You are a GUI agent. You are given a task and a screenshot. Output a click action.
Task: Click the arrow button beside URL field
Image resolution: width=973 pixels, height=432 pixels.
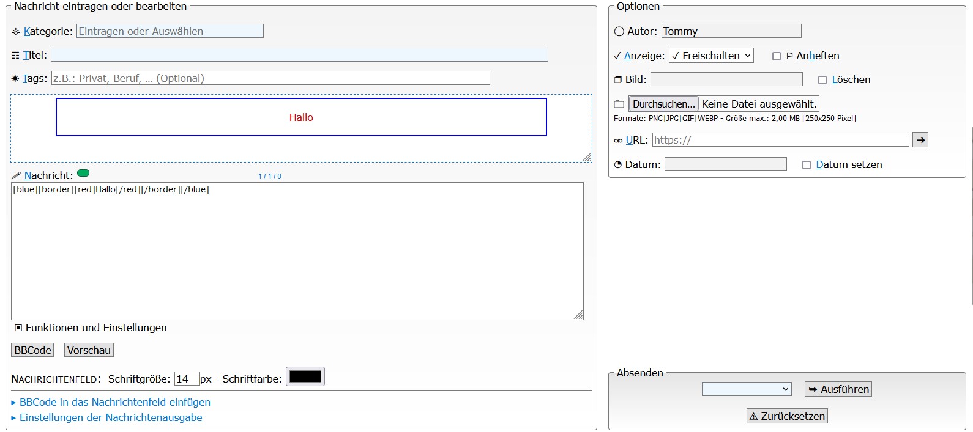tap(920, 140)
